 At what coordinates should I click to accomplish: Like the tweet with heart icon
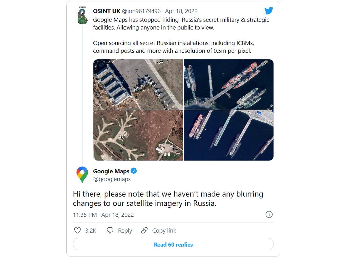(78, 231)
